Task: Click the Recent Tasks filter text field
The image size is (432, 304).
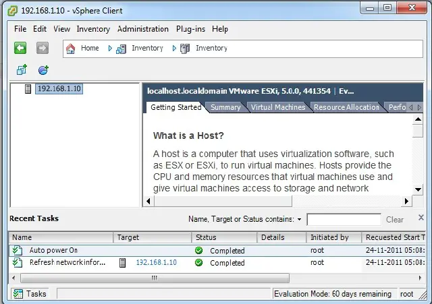Action: click(x=344, y=220)
